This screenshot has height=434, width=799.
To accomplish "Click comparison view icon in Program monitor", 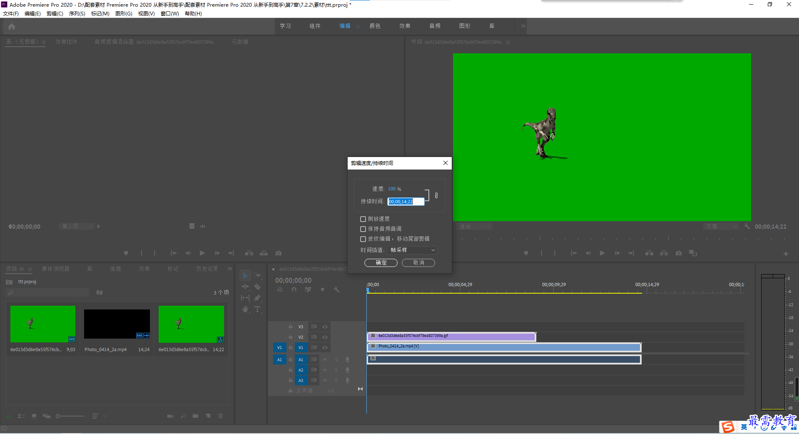I will [693, 253].
